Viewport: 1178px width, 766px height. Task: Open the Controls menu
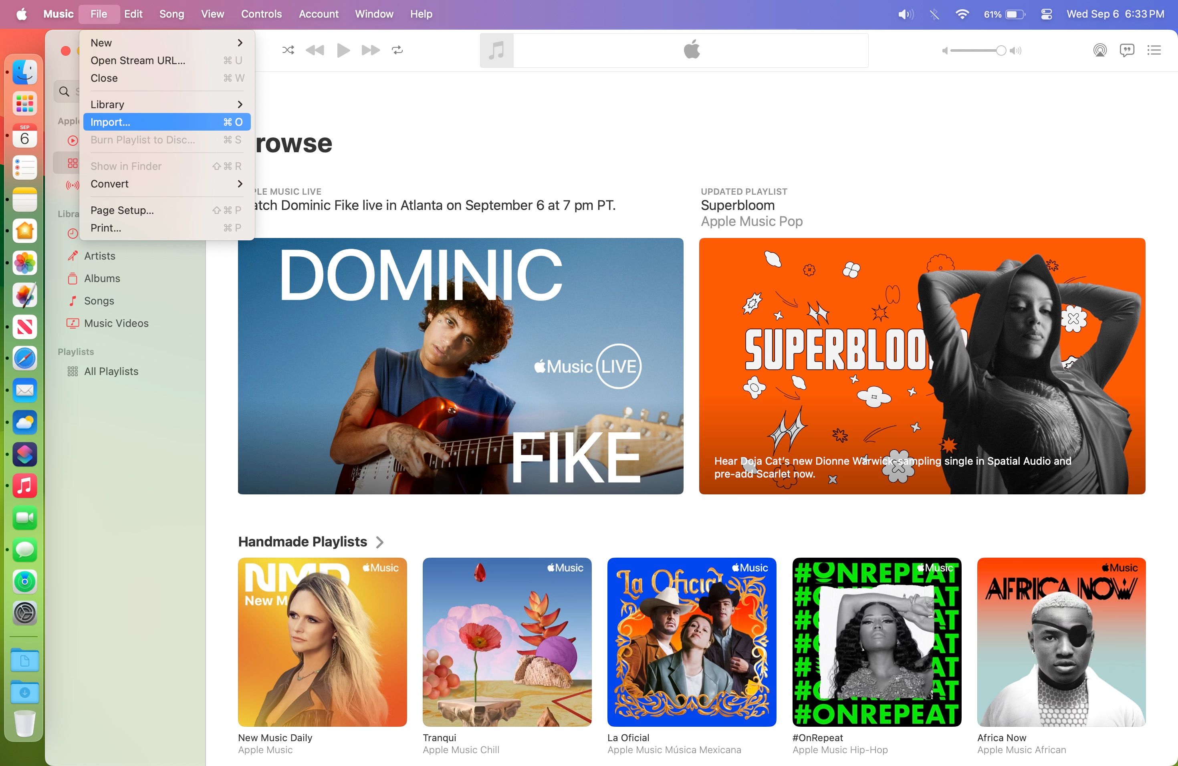[x=261, y=14]
